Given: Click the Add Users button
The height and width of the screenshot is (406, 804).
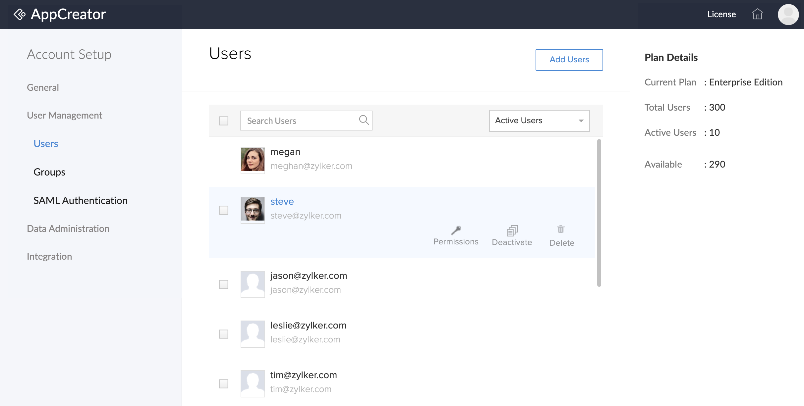Looking at the screenshot, I should click(569, 60).
